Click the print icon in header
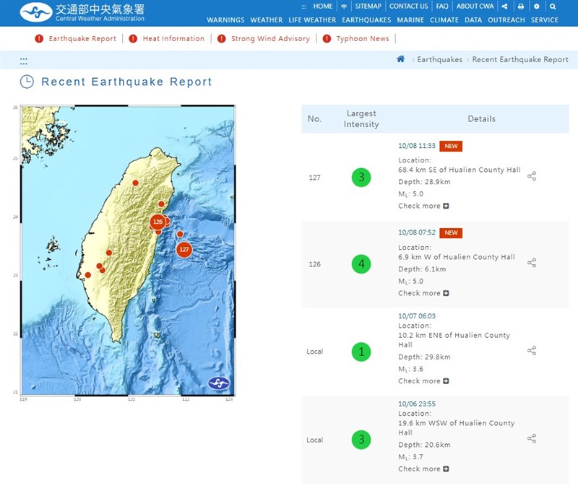The height and width of the screenshot is (488, 578). tap(521, 6)
